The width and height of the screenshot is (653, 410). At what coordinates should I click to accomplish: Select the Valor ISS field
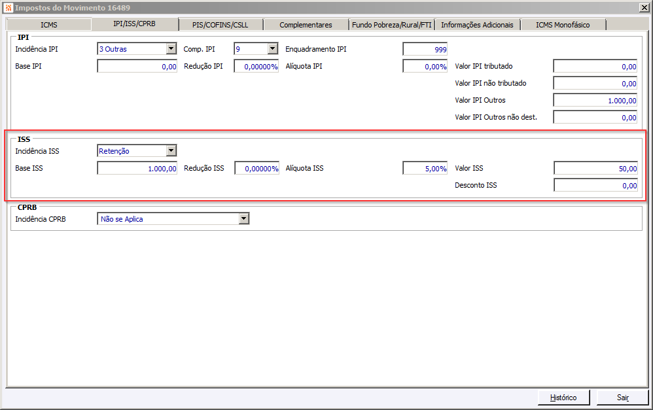tap(595, 168)
